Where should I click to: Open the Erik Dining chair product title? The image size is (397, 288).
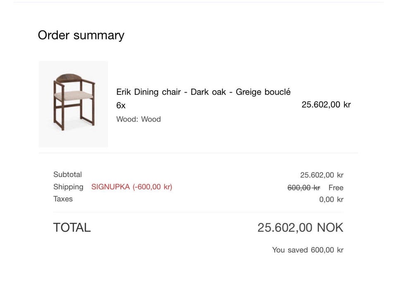(203, 92)
